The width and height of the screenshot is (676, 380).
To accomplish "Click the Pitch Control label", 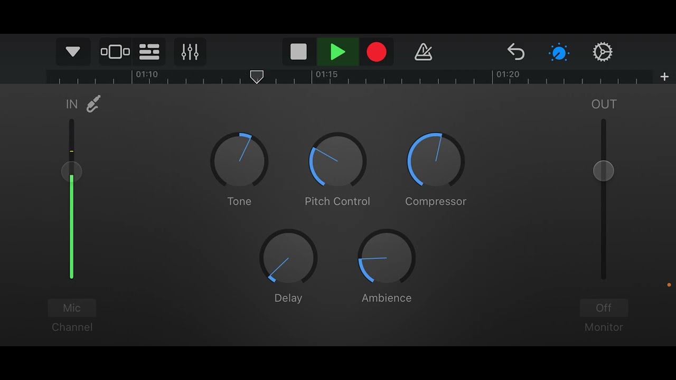I will point(337,201).
